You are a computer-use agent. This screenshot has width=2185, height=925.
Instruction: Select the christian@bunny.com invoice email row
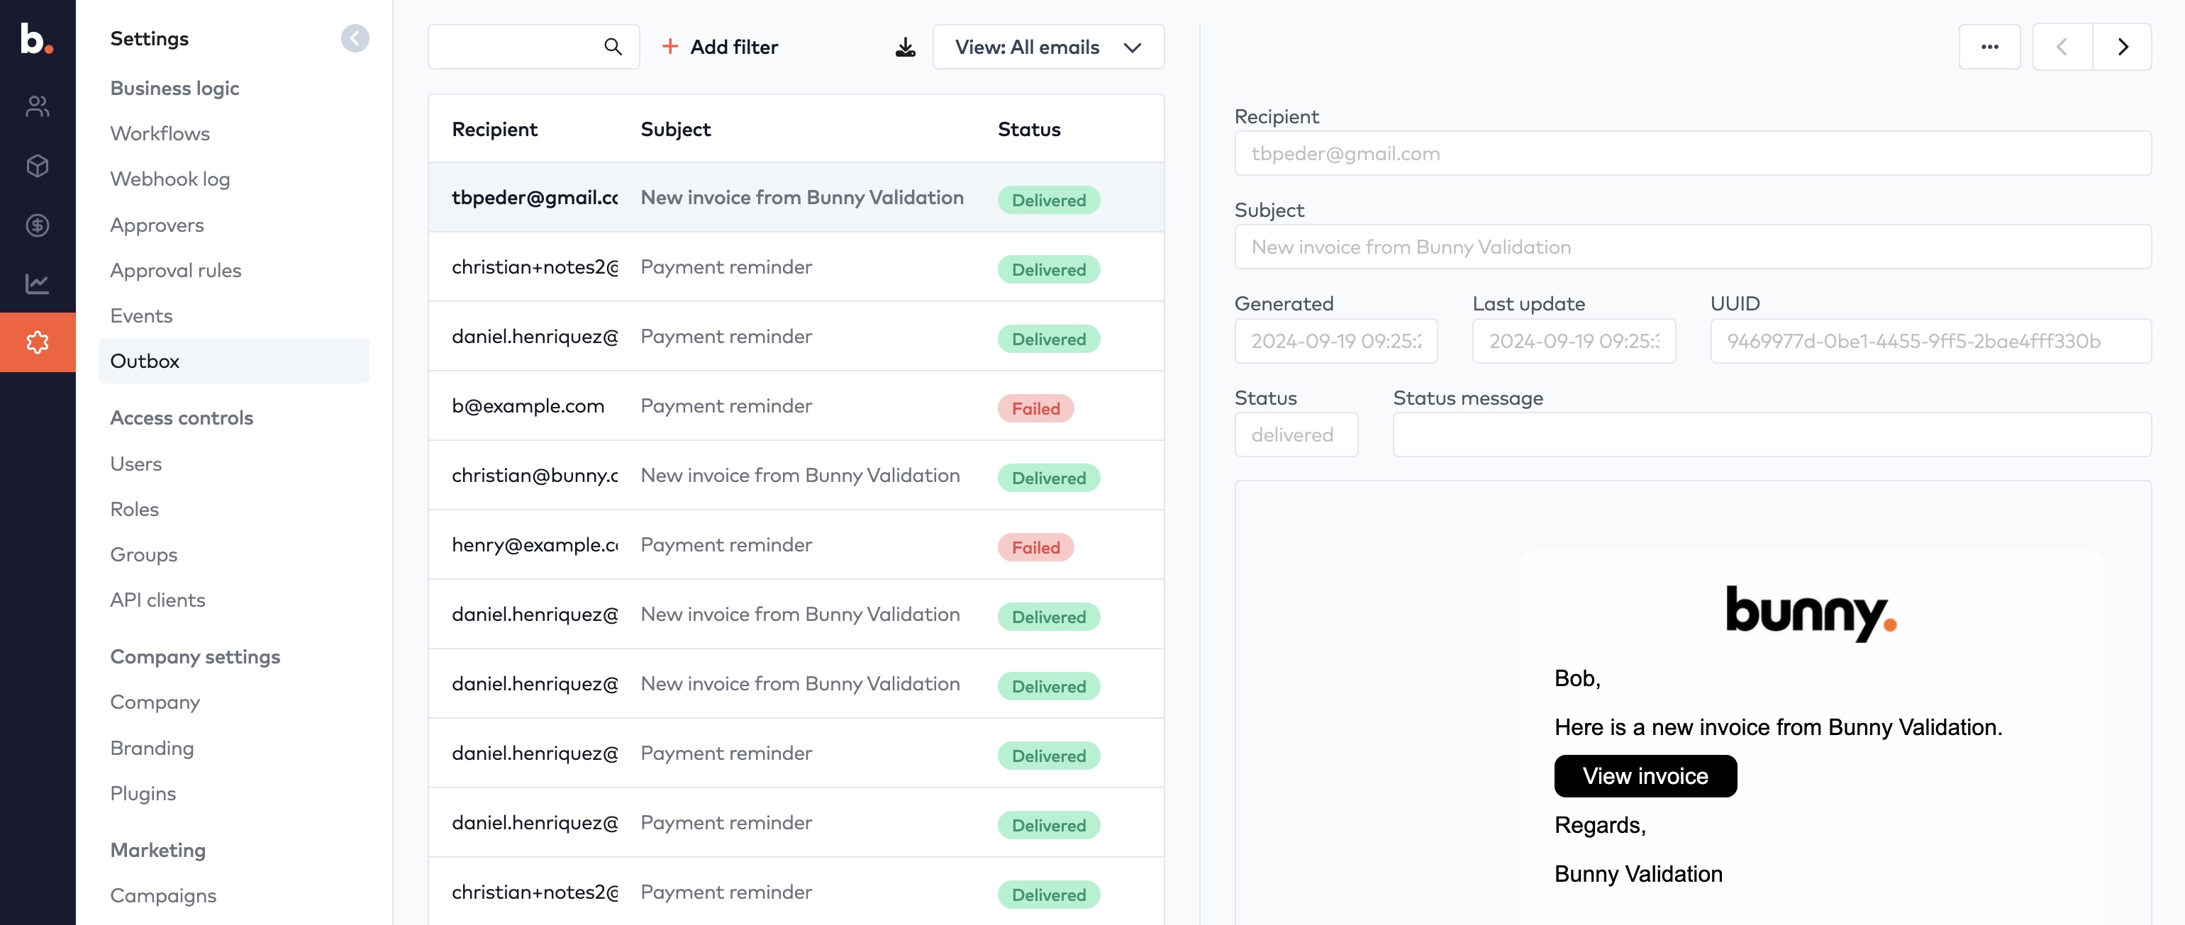[x=796, y=476]
